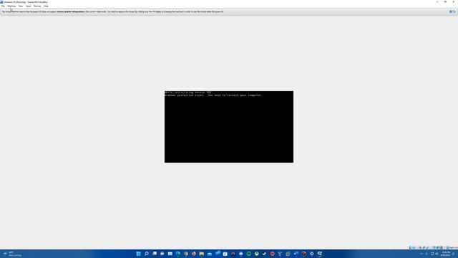The width and height of the screenshot is (458, 258).
Task: Click the hard disk activity status icon
Action: pos(410,247)
